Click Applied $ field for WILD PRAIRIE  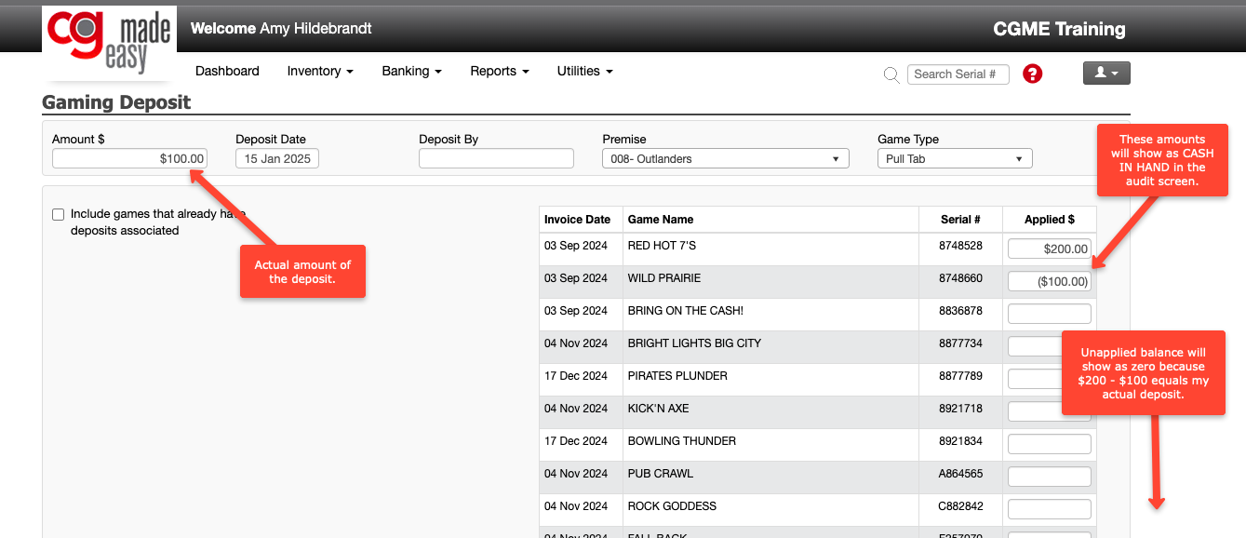coord(1050,281)
